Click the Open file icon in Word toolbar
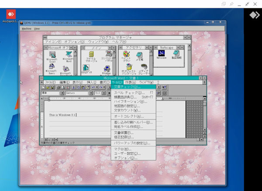Viewport: 262px width, 191px height. (48, 87)
